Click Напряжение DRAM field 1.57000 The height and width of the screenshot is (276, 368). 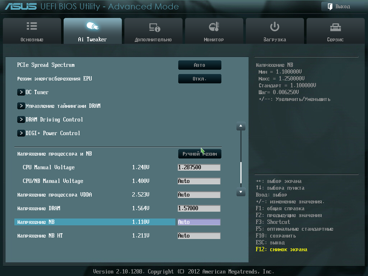[199, 208]
